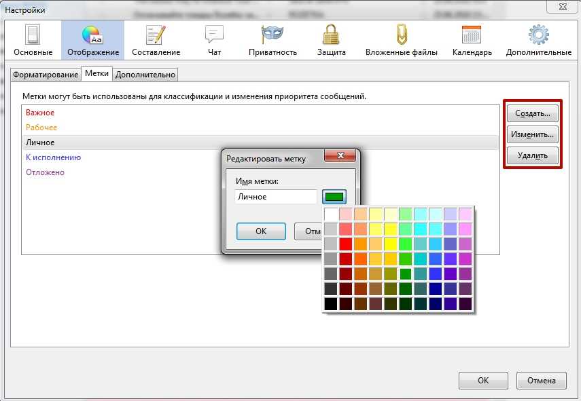Open the Основные settings section

33,41
